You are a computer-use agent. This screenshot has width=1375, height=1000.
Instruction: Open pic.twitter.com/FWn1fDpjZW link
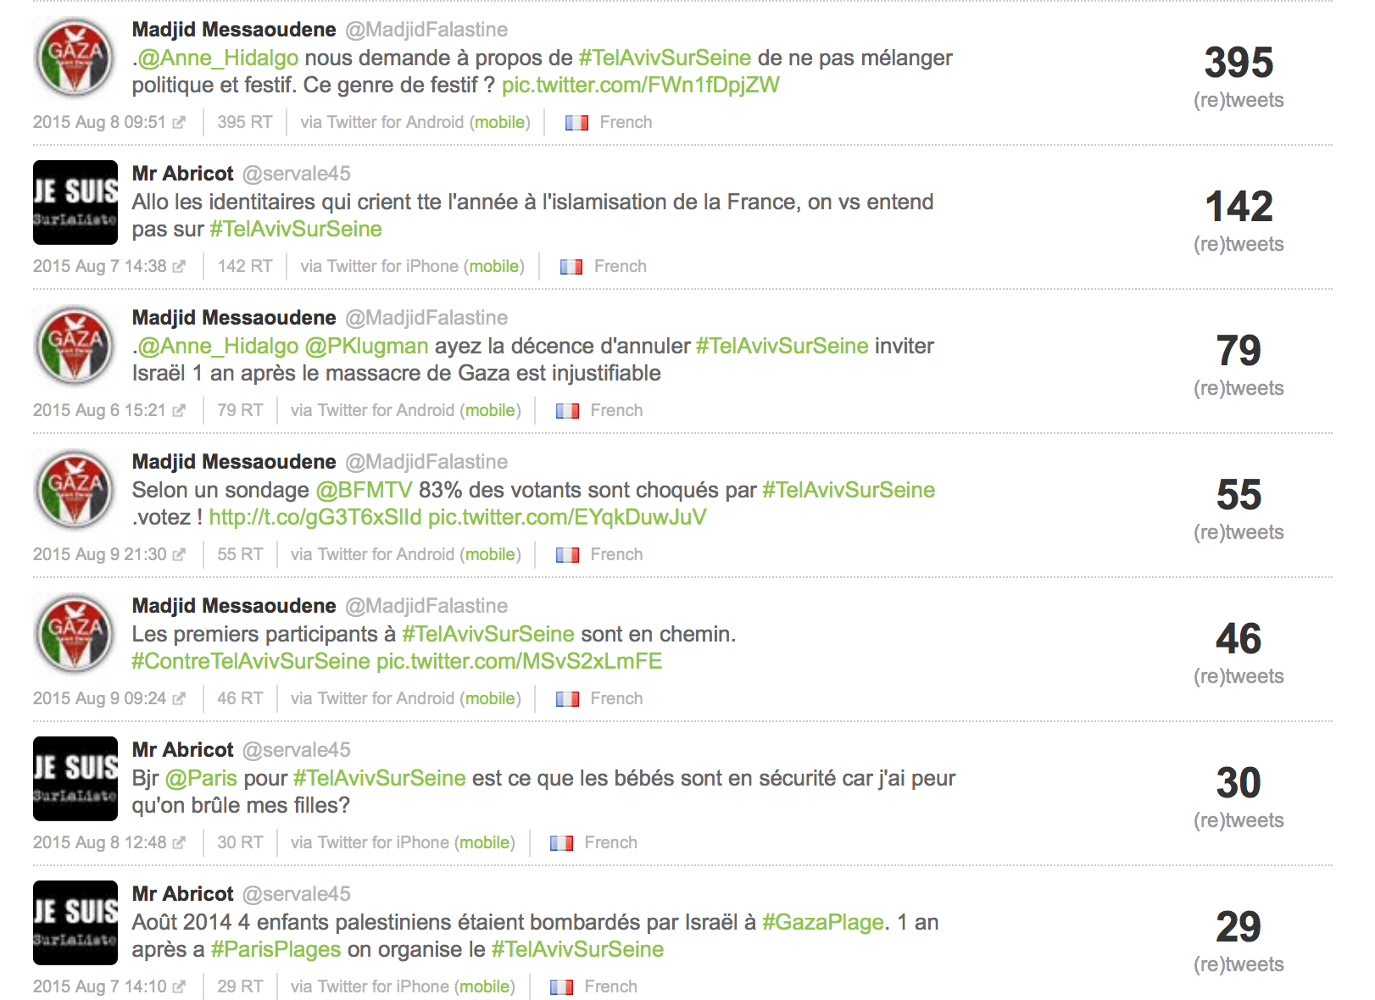pos(640,85)
